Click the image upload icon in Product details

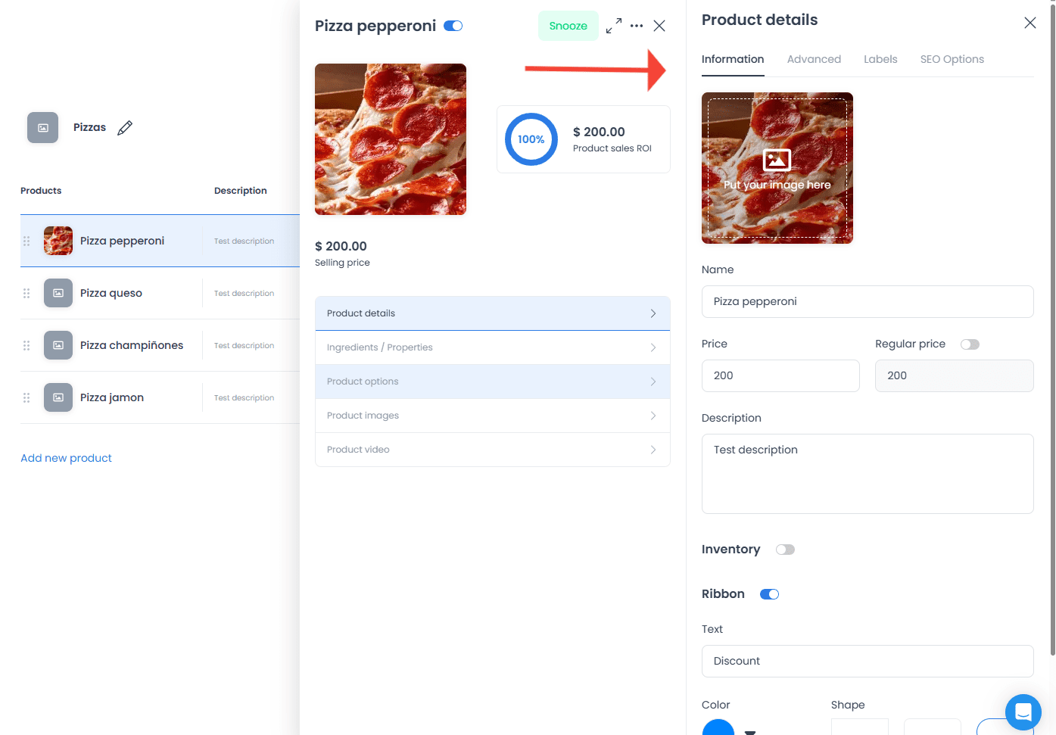pyautogui.click(x=777, y=160)
